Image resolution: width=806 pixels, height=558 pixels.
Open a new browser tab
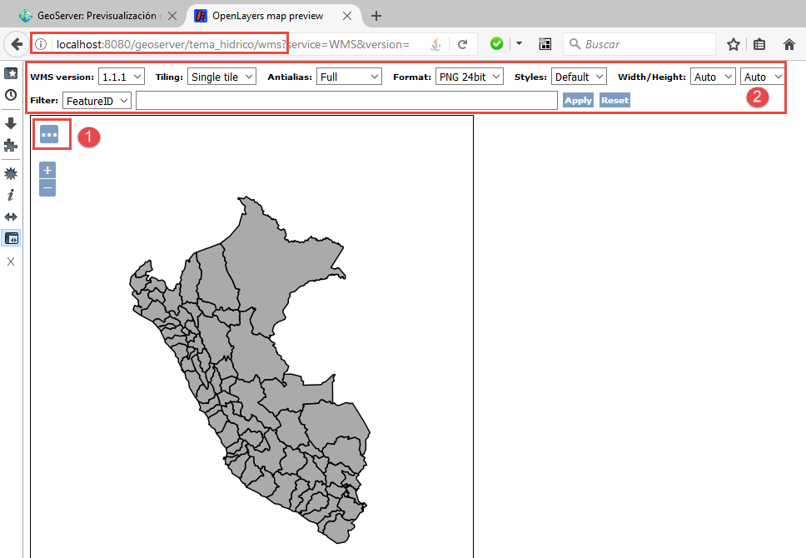click(x=376, y=14)
